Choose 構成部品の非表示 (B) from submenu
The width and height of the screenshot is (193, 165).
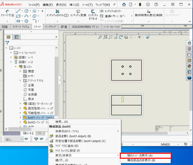[x=146, y=161]
